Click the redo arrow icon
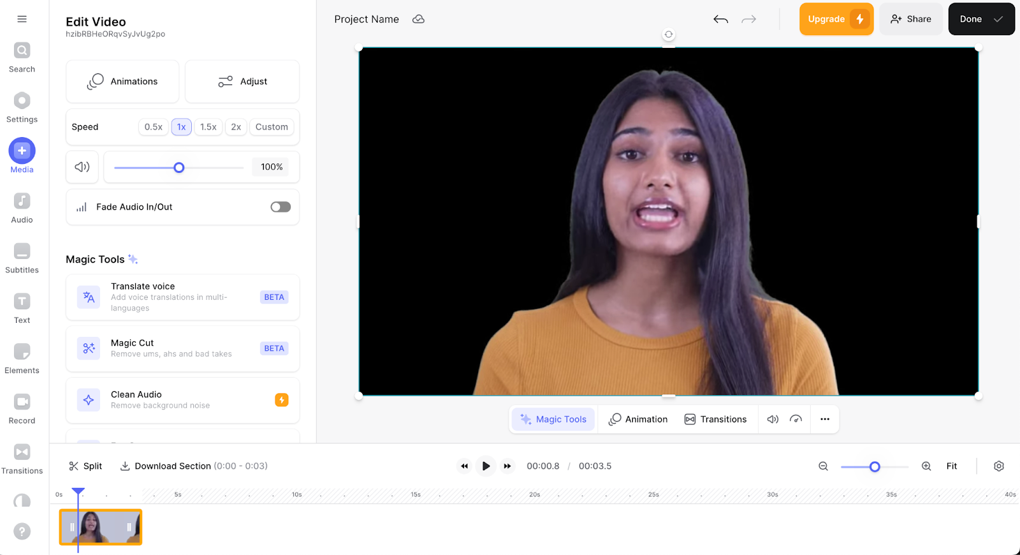 [x=748, y=19]
